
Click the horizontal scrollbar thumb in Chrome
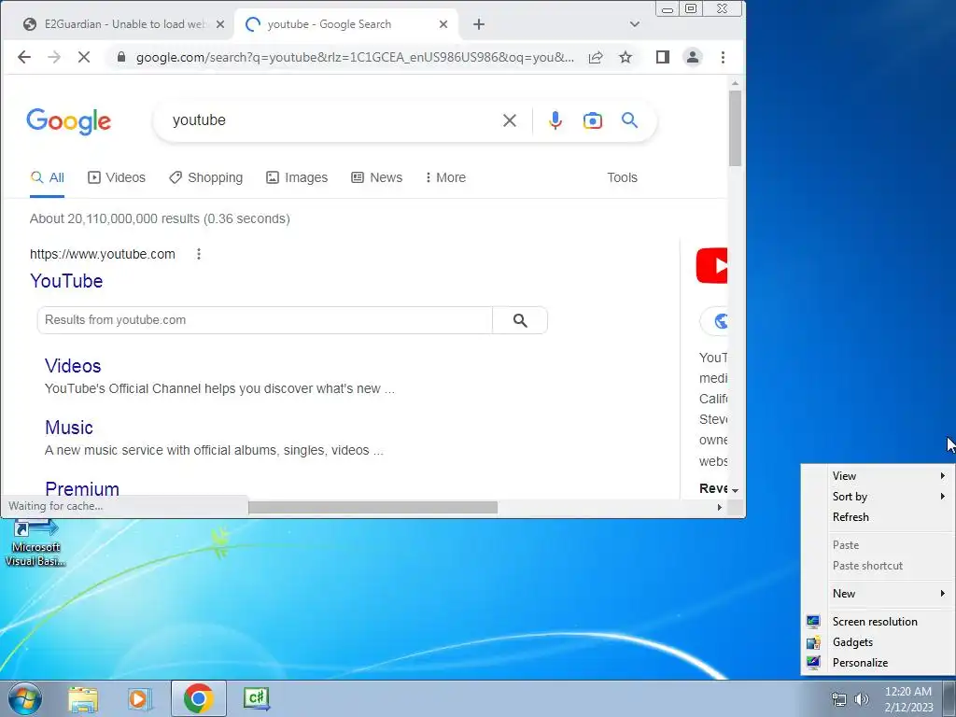click(x=373, y=507)
